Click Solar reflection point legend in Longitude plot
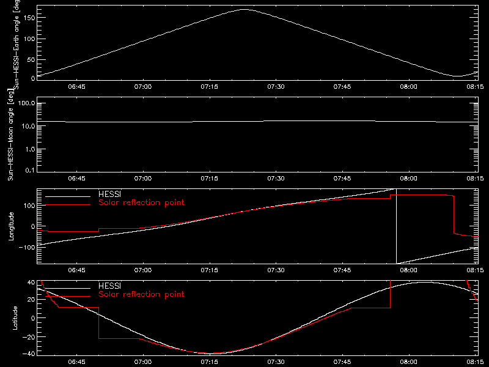The height and width of the screenshot is (367, 489). tap(141, 202)
